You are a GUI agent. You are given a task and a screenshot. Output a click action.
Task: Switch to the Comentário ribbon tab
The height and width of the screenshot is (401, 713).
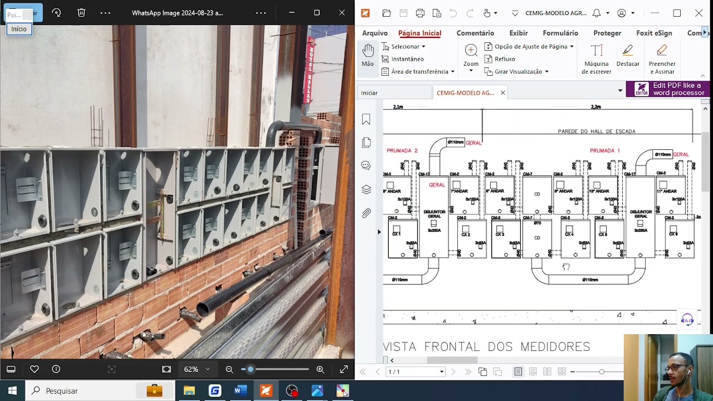[475, 33]
